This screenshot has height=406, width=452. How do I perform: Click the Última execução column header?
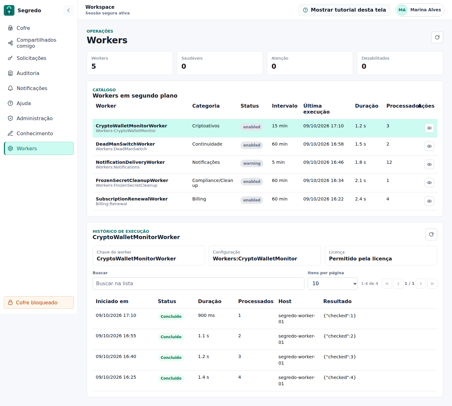click(x=316, y=109)
